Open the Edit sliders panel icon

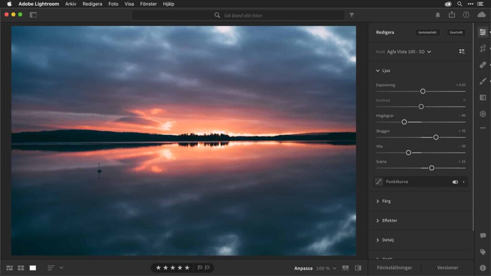tap(482, 32)
